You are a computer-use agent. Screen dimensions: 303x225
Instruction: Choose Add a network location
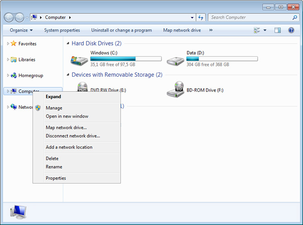click(77, 147)
